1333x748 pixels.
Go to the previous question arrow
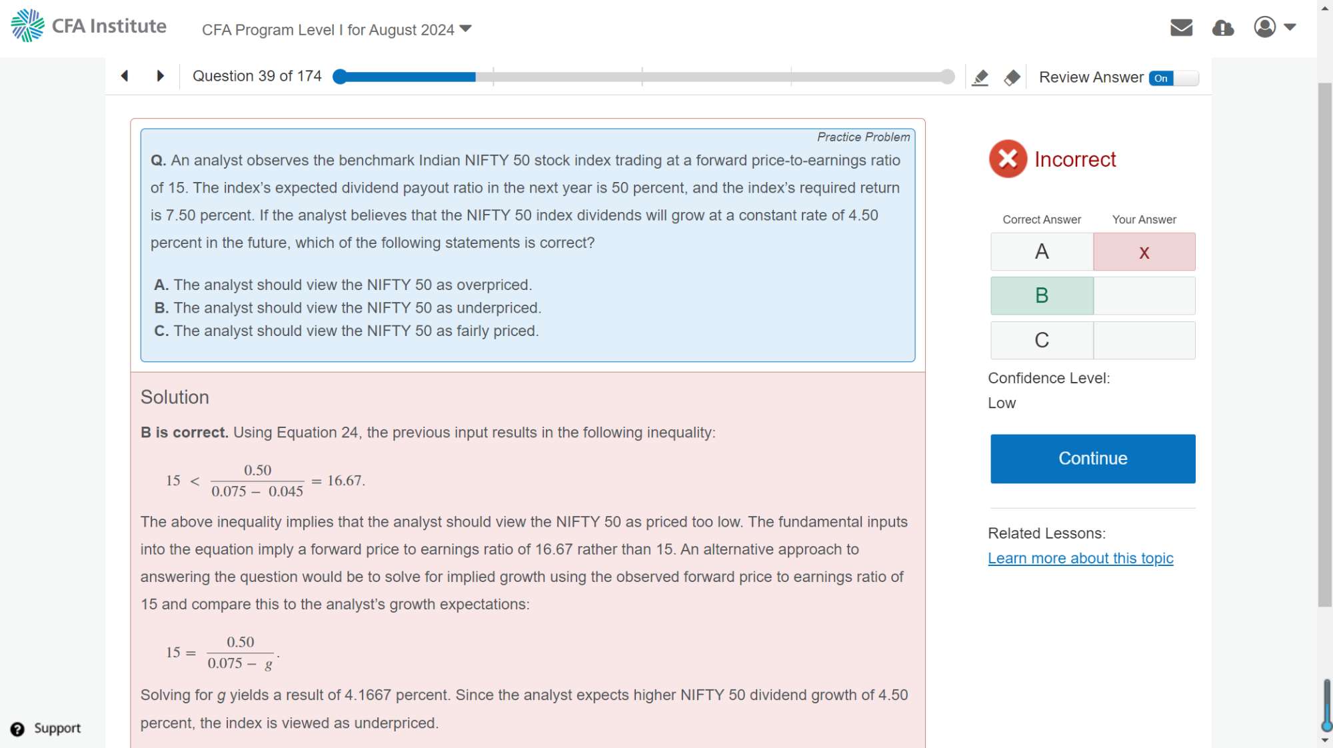coord(125,76)
